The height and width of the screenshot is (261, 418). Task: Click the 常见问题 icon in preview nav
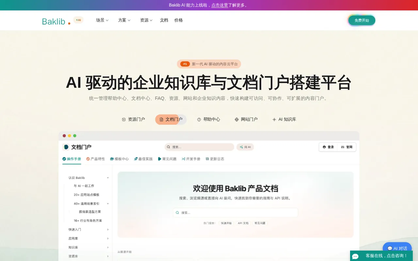160,159
